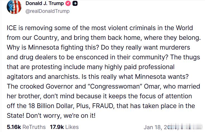Click the word ICE starting the post
This screenshot has height=132, width=205.
click(12, 28)
